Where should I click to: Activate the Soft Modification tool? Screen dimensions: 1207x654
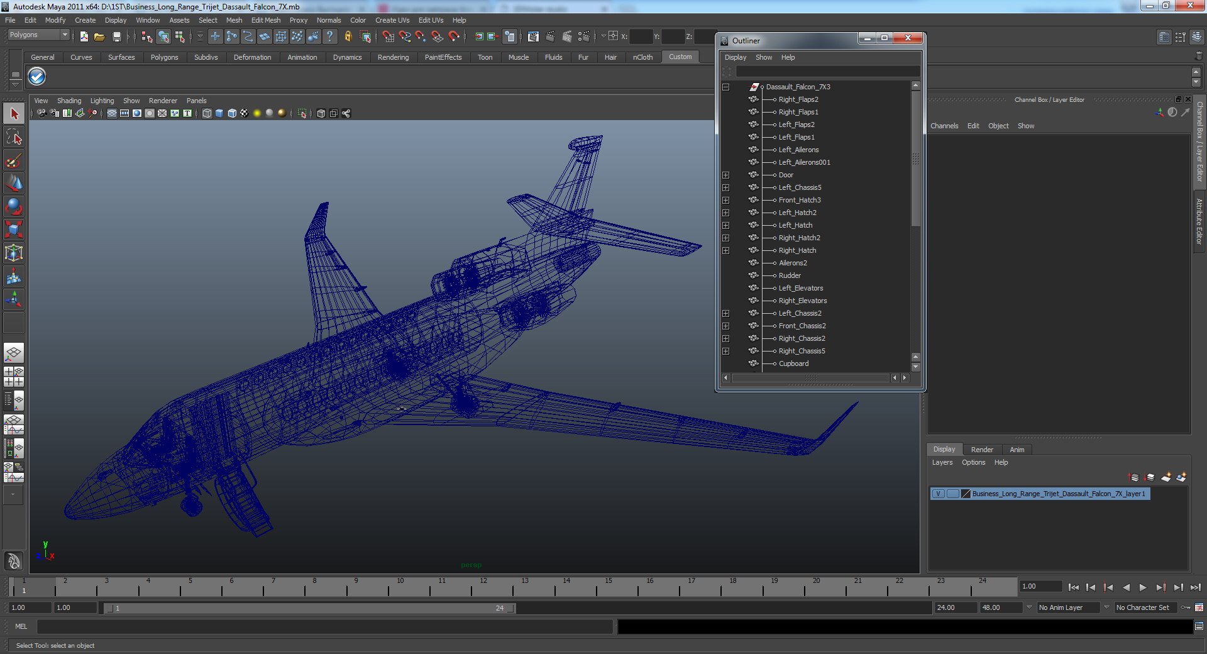[14, 276]
